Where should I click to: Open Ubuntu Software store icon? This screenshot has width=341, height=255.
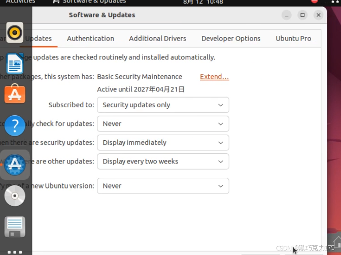point(15,93)
